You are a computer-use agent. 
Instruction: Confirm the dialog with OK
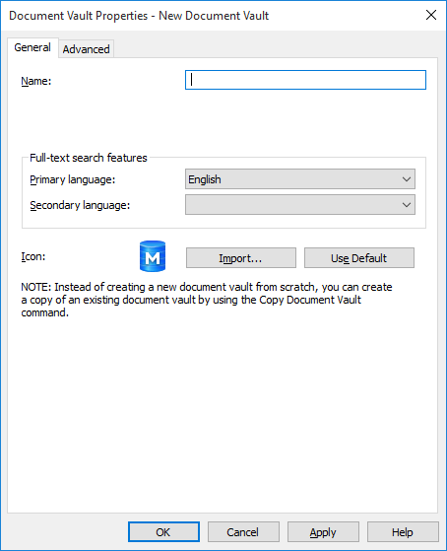[163, 532]
